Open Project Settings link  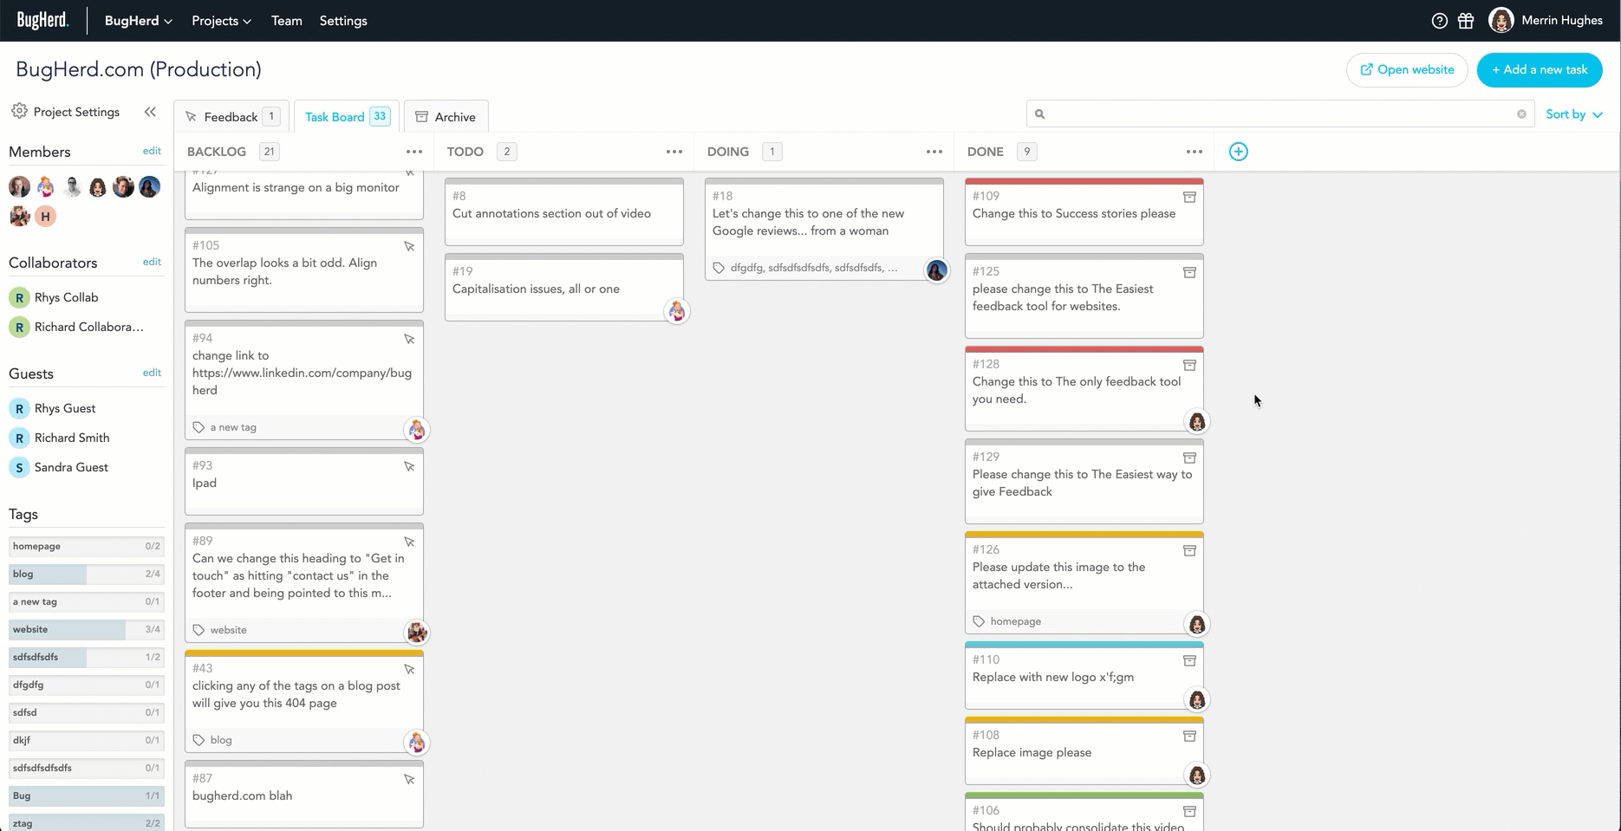tap(76, 112)
